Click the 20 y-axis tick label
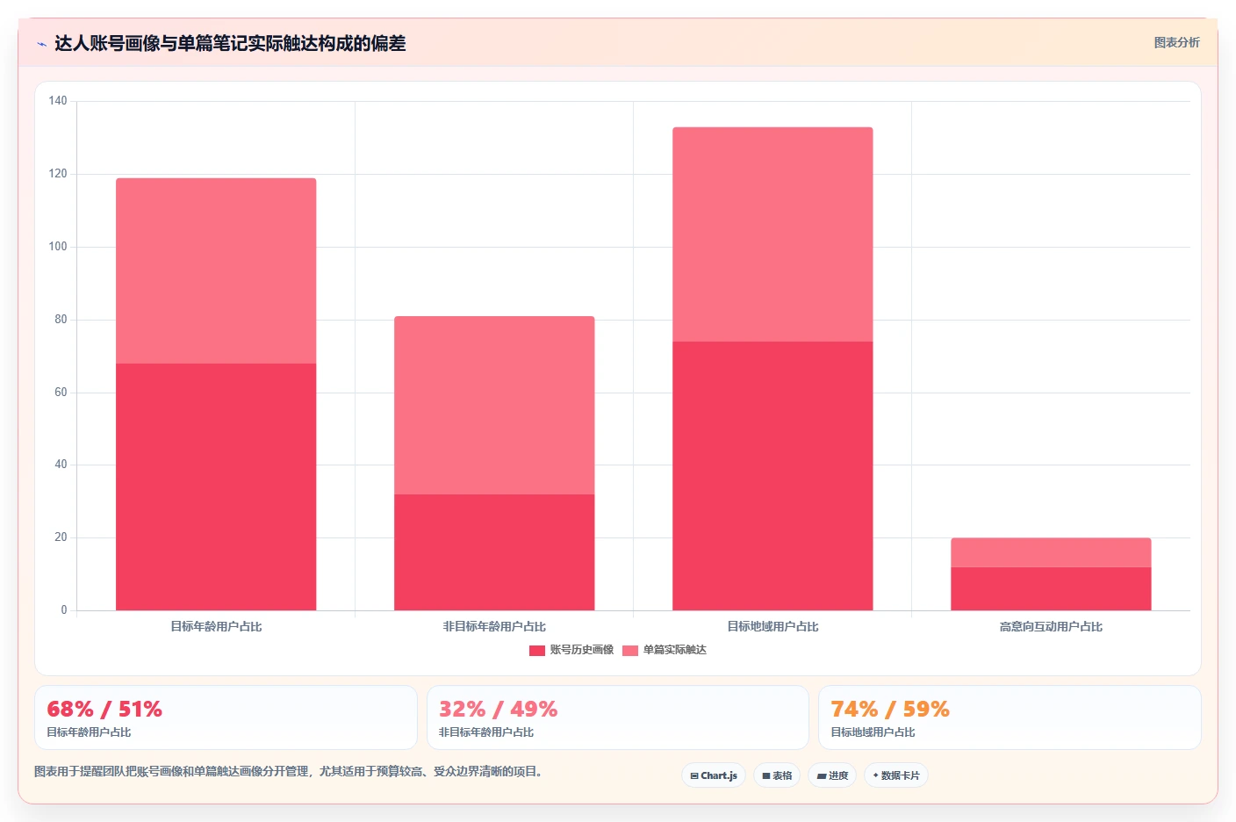1236x822 pixels. click(x=61, y=537)
